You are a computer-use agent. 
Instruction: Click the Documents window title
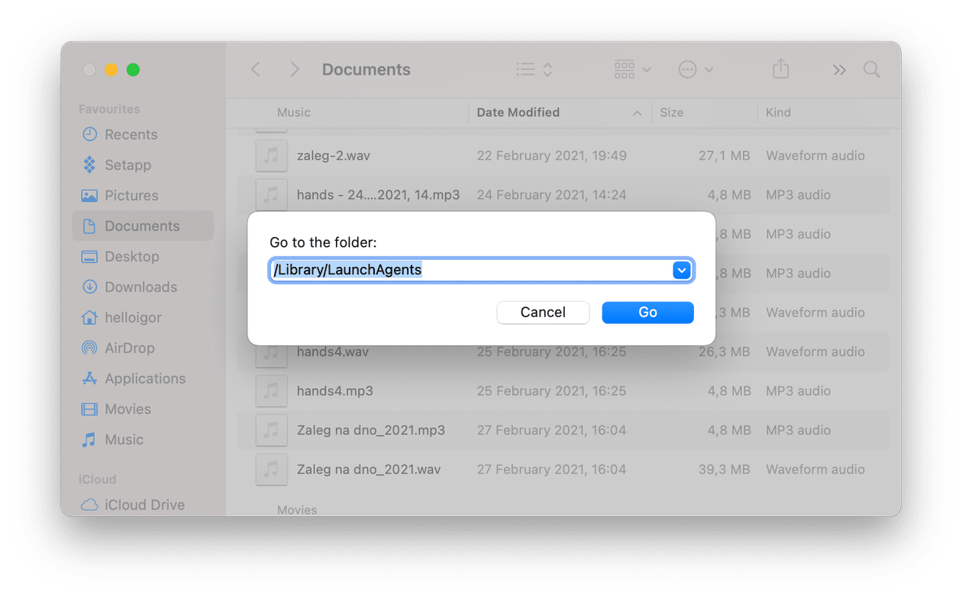click(x=366, y=69)
